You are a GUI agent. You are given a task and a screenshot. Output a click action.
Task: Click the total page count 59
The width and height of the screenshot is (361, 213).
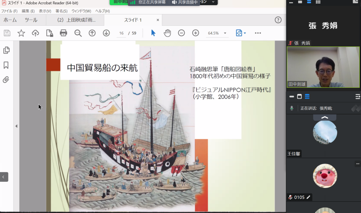tap(134, 33)
